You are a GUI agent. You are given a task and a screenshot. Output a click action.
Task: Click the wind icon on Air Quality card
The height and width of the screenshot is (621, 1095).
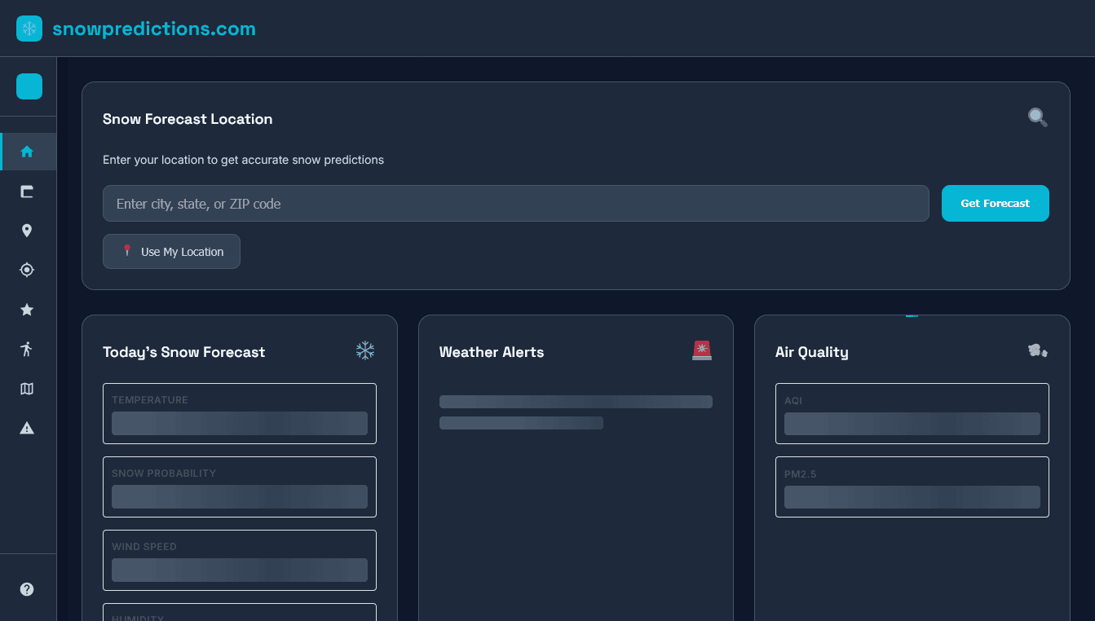pyautogui.click(x=1037, y=349)
